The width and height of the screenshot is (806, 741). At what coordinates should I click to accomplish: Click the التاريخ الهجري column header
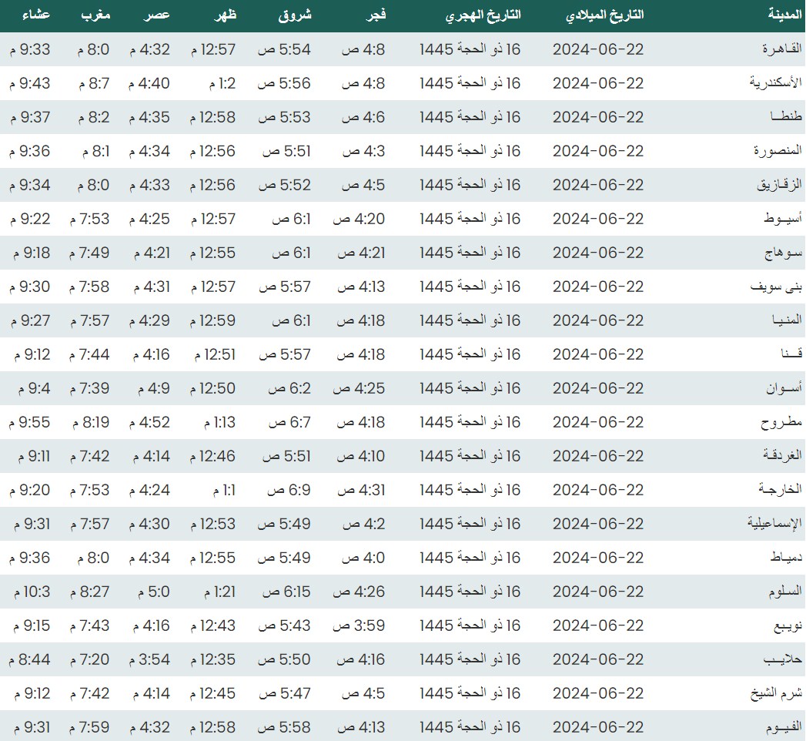coord(483,15)
